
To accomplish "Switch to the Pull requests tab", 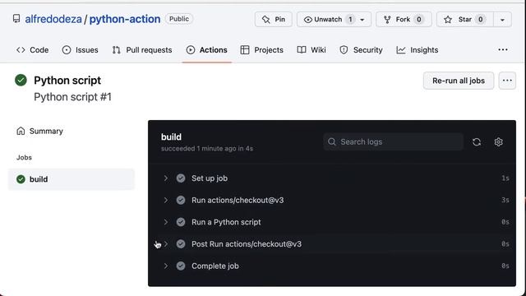I will 142,50.
